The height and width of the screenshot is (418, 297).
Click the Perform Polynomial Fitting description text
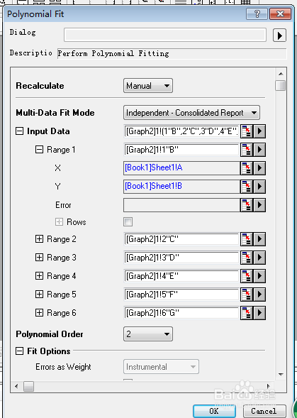click(x=113, y=53)
